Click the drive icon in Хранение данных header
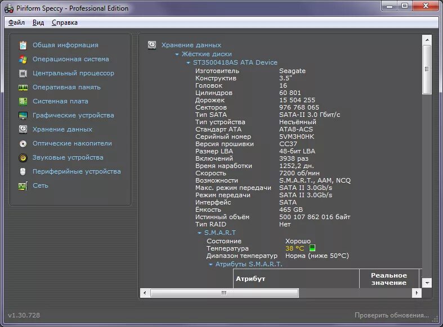This screenshot has height=327, width=443. click(152, 45)
